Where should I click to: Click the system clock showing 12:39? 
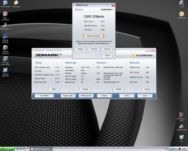point(184,149)
